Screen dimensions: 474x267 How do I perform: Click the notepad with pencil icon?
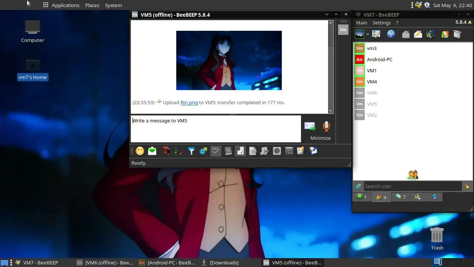tap(301, 151)
